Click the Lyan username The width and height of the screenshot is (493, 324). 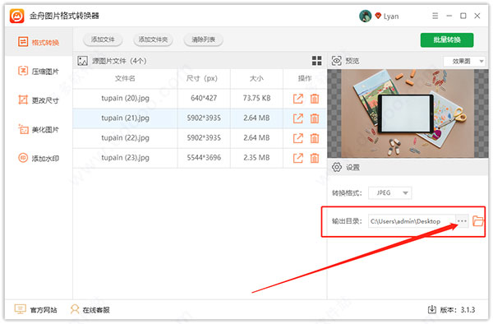[x=391, y=16]
